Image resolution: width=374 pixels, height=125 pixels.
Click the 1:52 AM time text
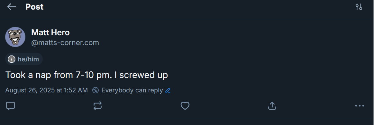point(75,90)
